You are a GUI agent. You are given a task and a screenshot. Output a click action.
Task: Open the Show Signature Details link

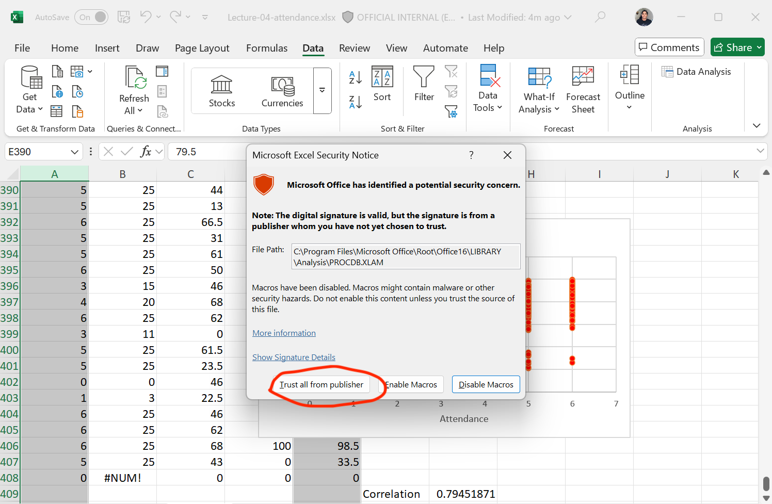click(x=294, y=357)
